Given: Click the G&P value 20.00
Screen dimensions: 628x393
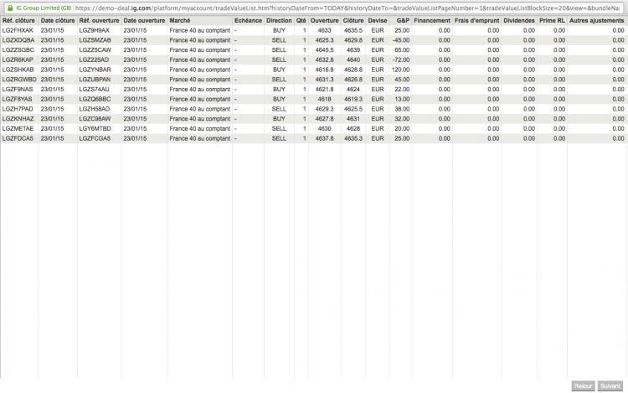Looking at the screenshot, I should point(402,128).
